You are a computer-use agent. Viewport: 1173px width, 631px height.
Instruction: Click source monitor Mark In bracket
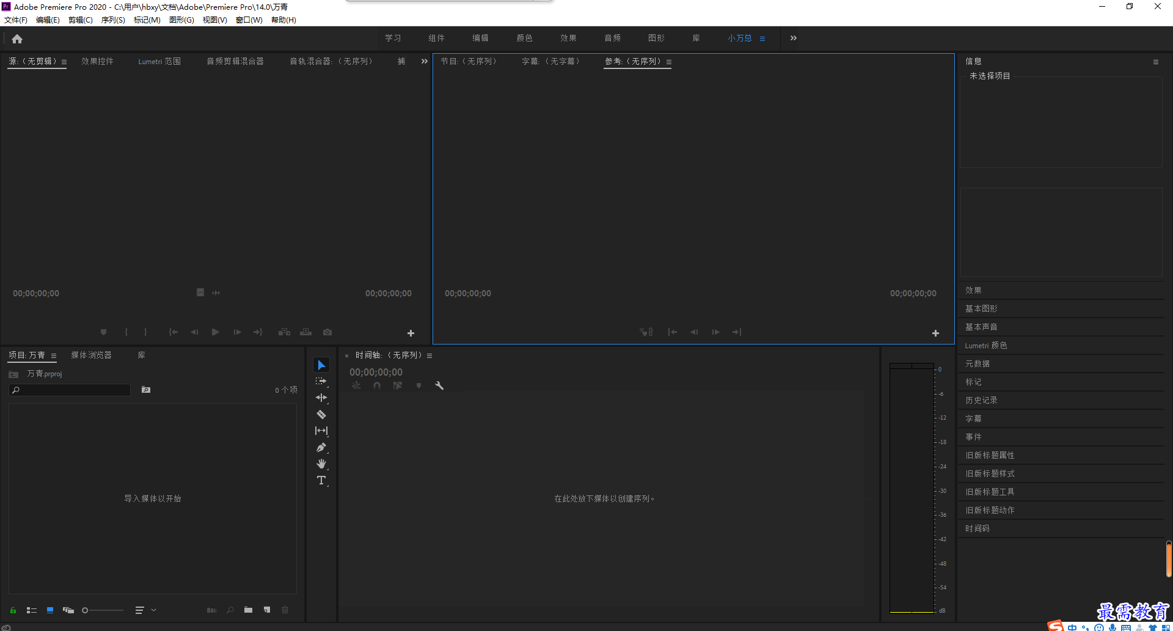coord(126,332)
